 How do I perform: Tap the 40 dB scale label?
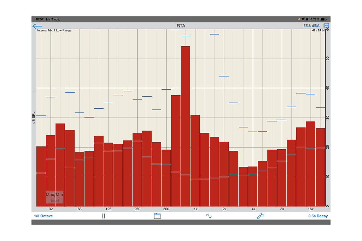tap(328, 88)
